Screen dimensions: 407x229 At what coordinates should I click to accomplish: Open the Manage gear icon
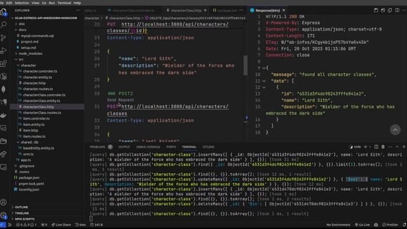(3, 215)
